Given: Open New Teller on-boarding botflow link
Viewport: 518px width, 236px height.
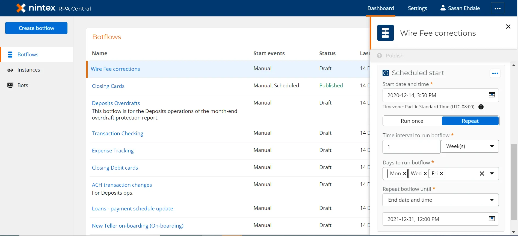Looking at the screenshot, I should 138,226.
